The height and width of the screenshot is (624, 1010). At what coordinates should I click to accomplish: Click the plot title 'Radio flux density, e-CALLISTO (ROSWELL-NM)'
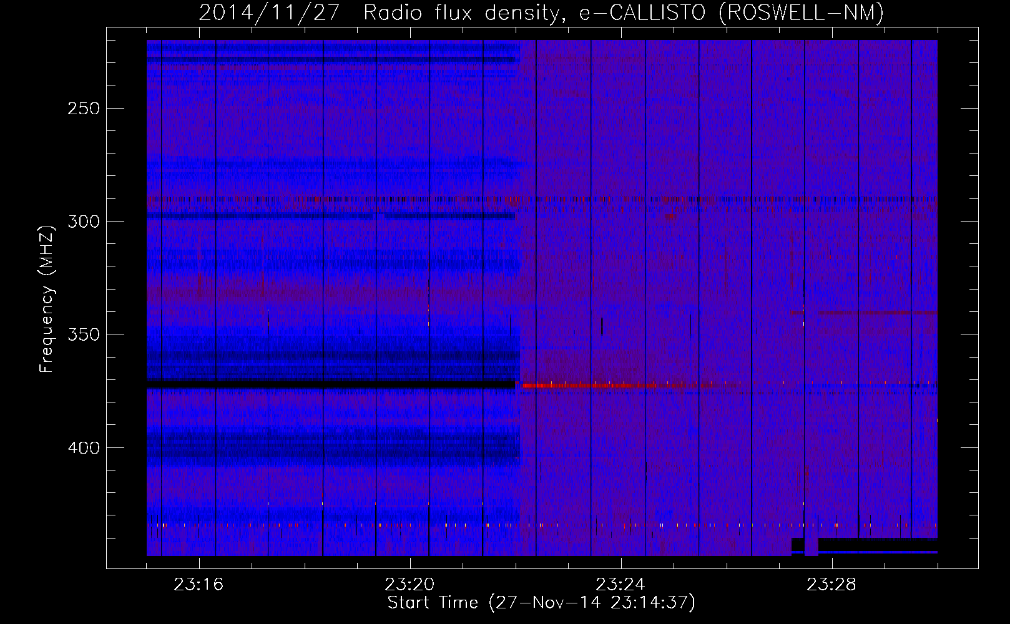click(x=624, y=12)
